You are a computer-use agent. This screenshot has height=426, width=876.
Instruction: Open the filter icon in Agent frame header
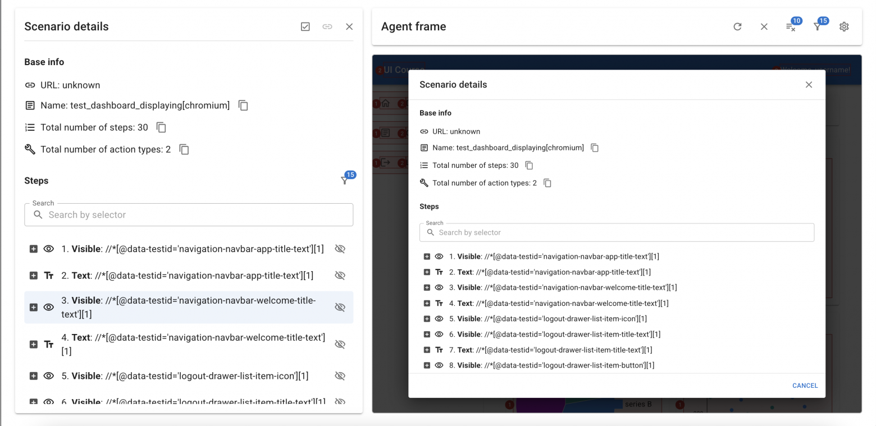coord(818,27)
